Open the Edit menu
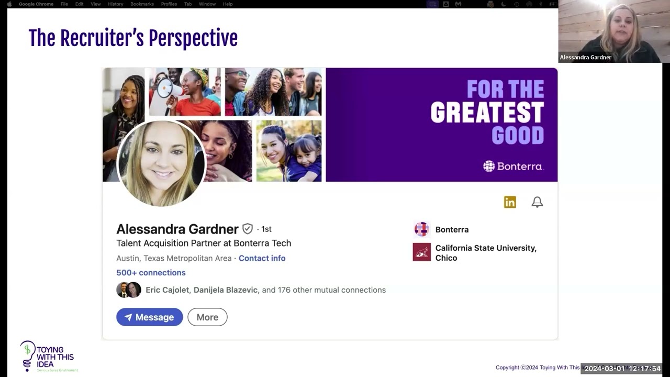The image size is (670, 377). coord(79,4)
